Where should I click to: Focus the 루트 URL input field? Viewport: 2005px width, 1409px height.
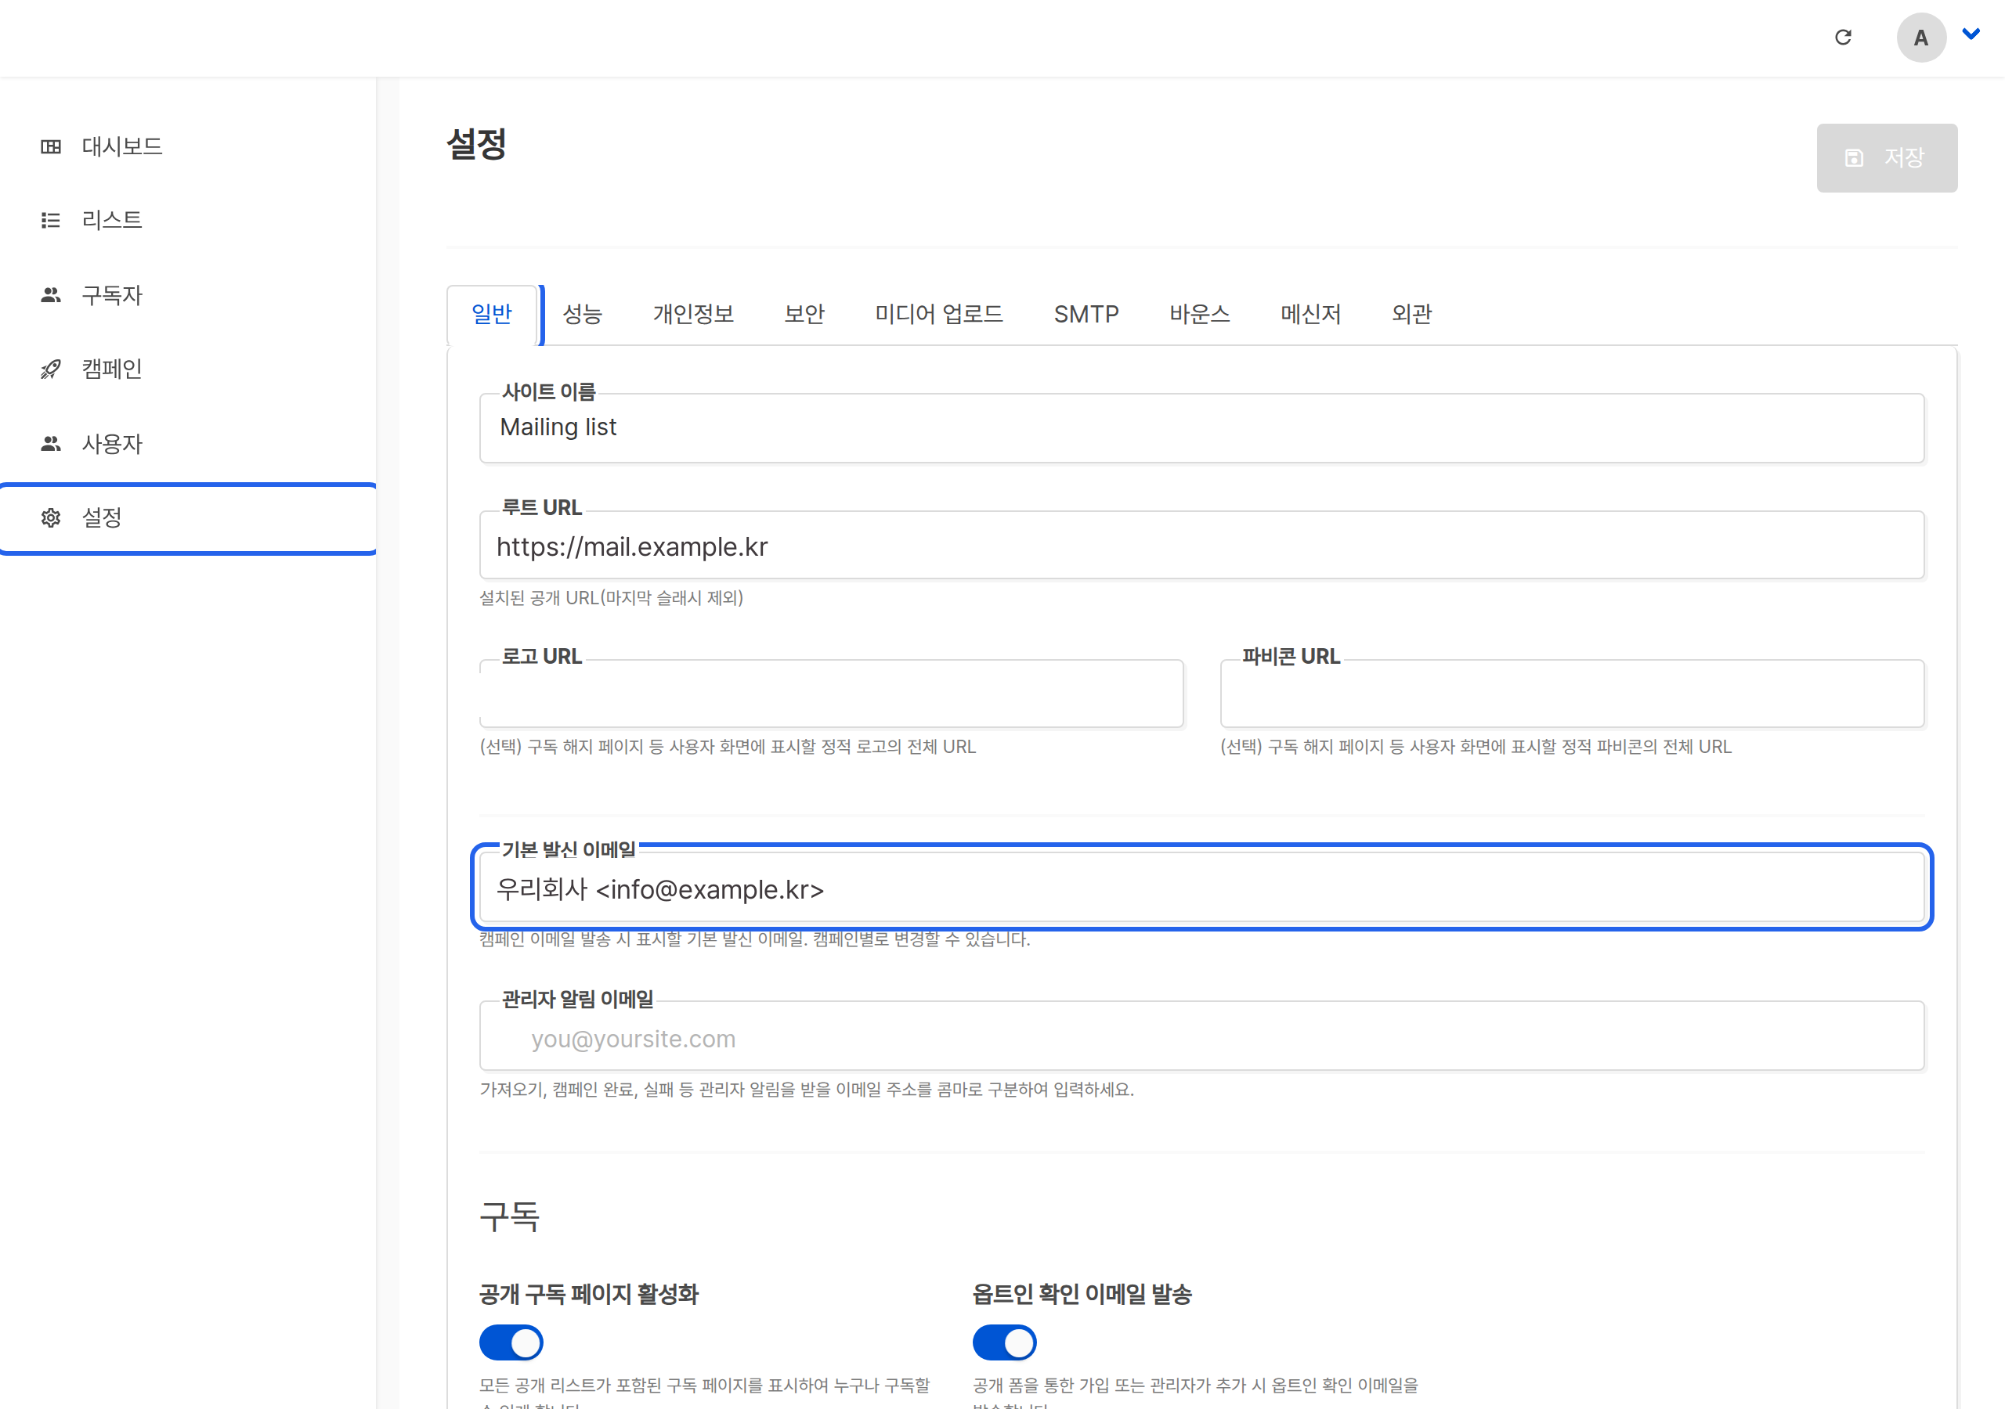(1201, 546)
